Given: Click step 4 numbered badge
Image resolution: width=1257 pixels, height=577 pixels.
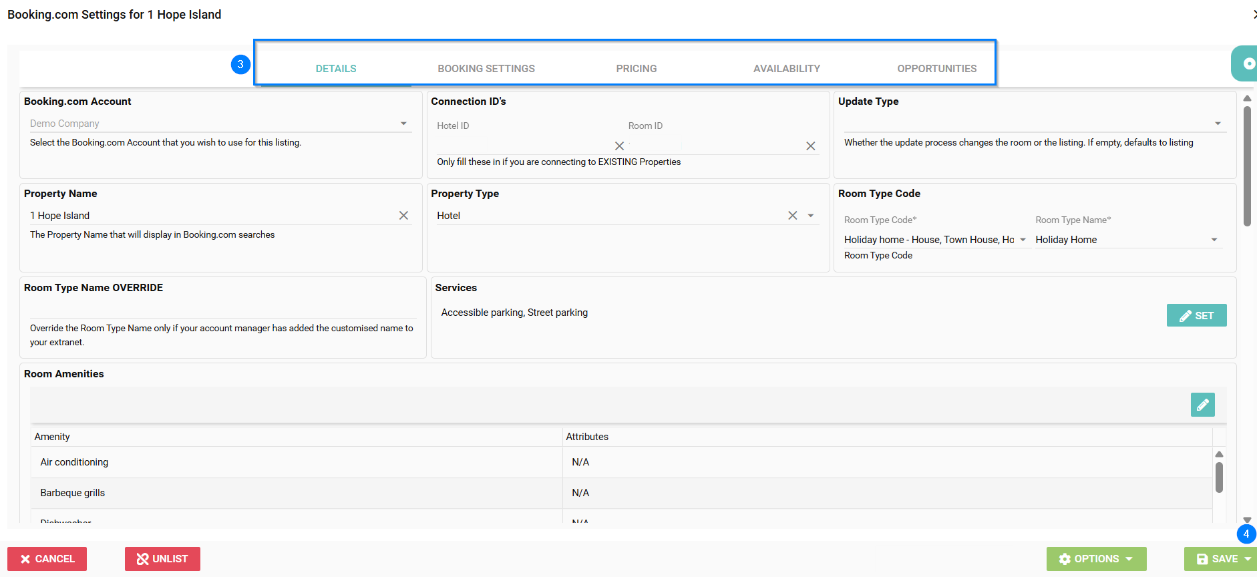Looking at the screenshot, I should pos(1246,534).
